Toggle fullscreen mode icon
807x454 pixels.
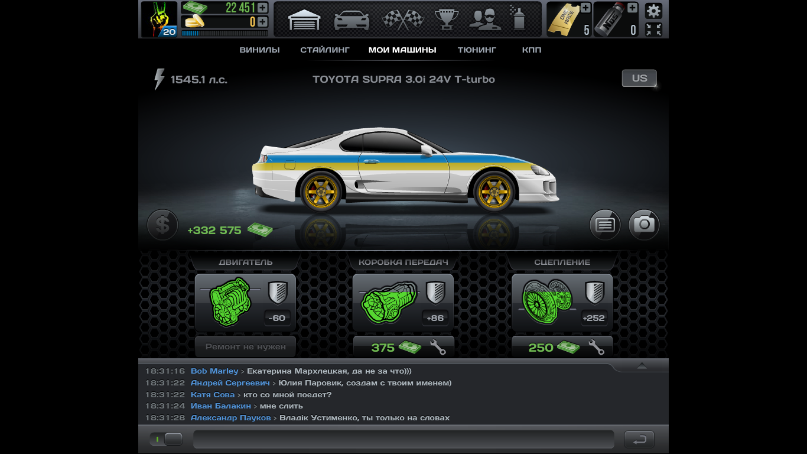pyautogui.click(x=653, y=30)
